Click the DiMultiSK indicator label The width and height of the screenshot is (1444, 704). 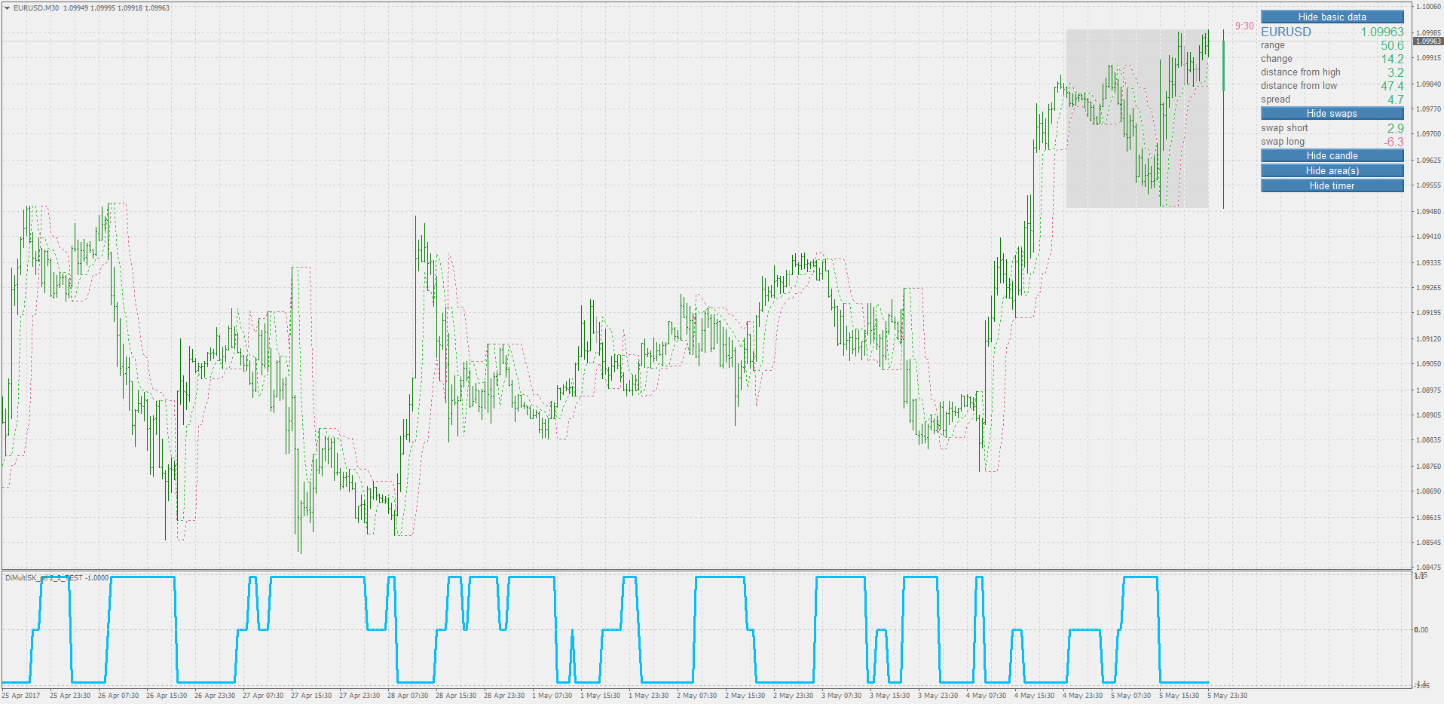click(x=57, y=578)
